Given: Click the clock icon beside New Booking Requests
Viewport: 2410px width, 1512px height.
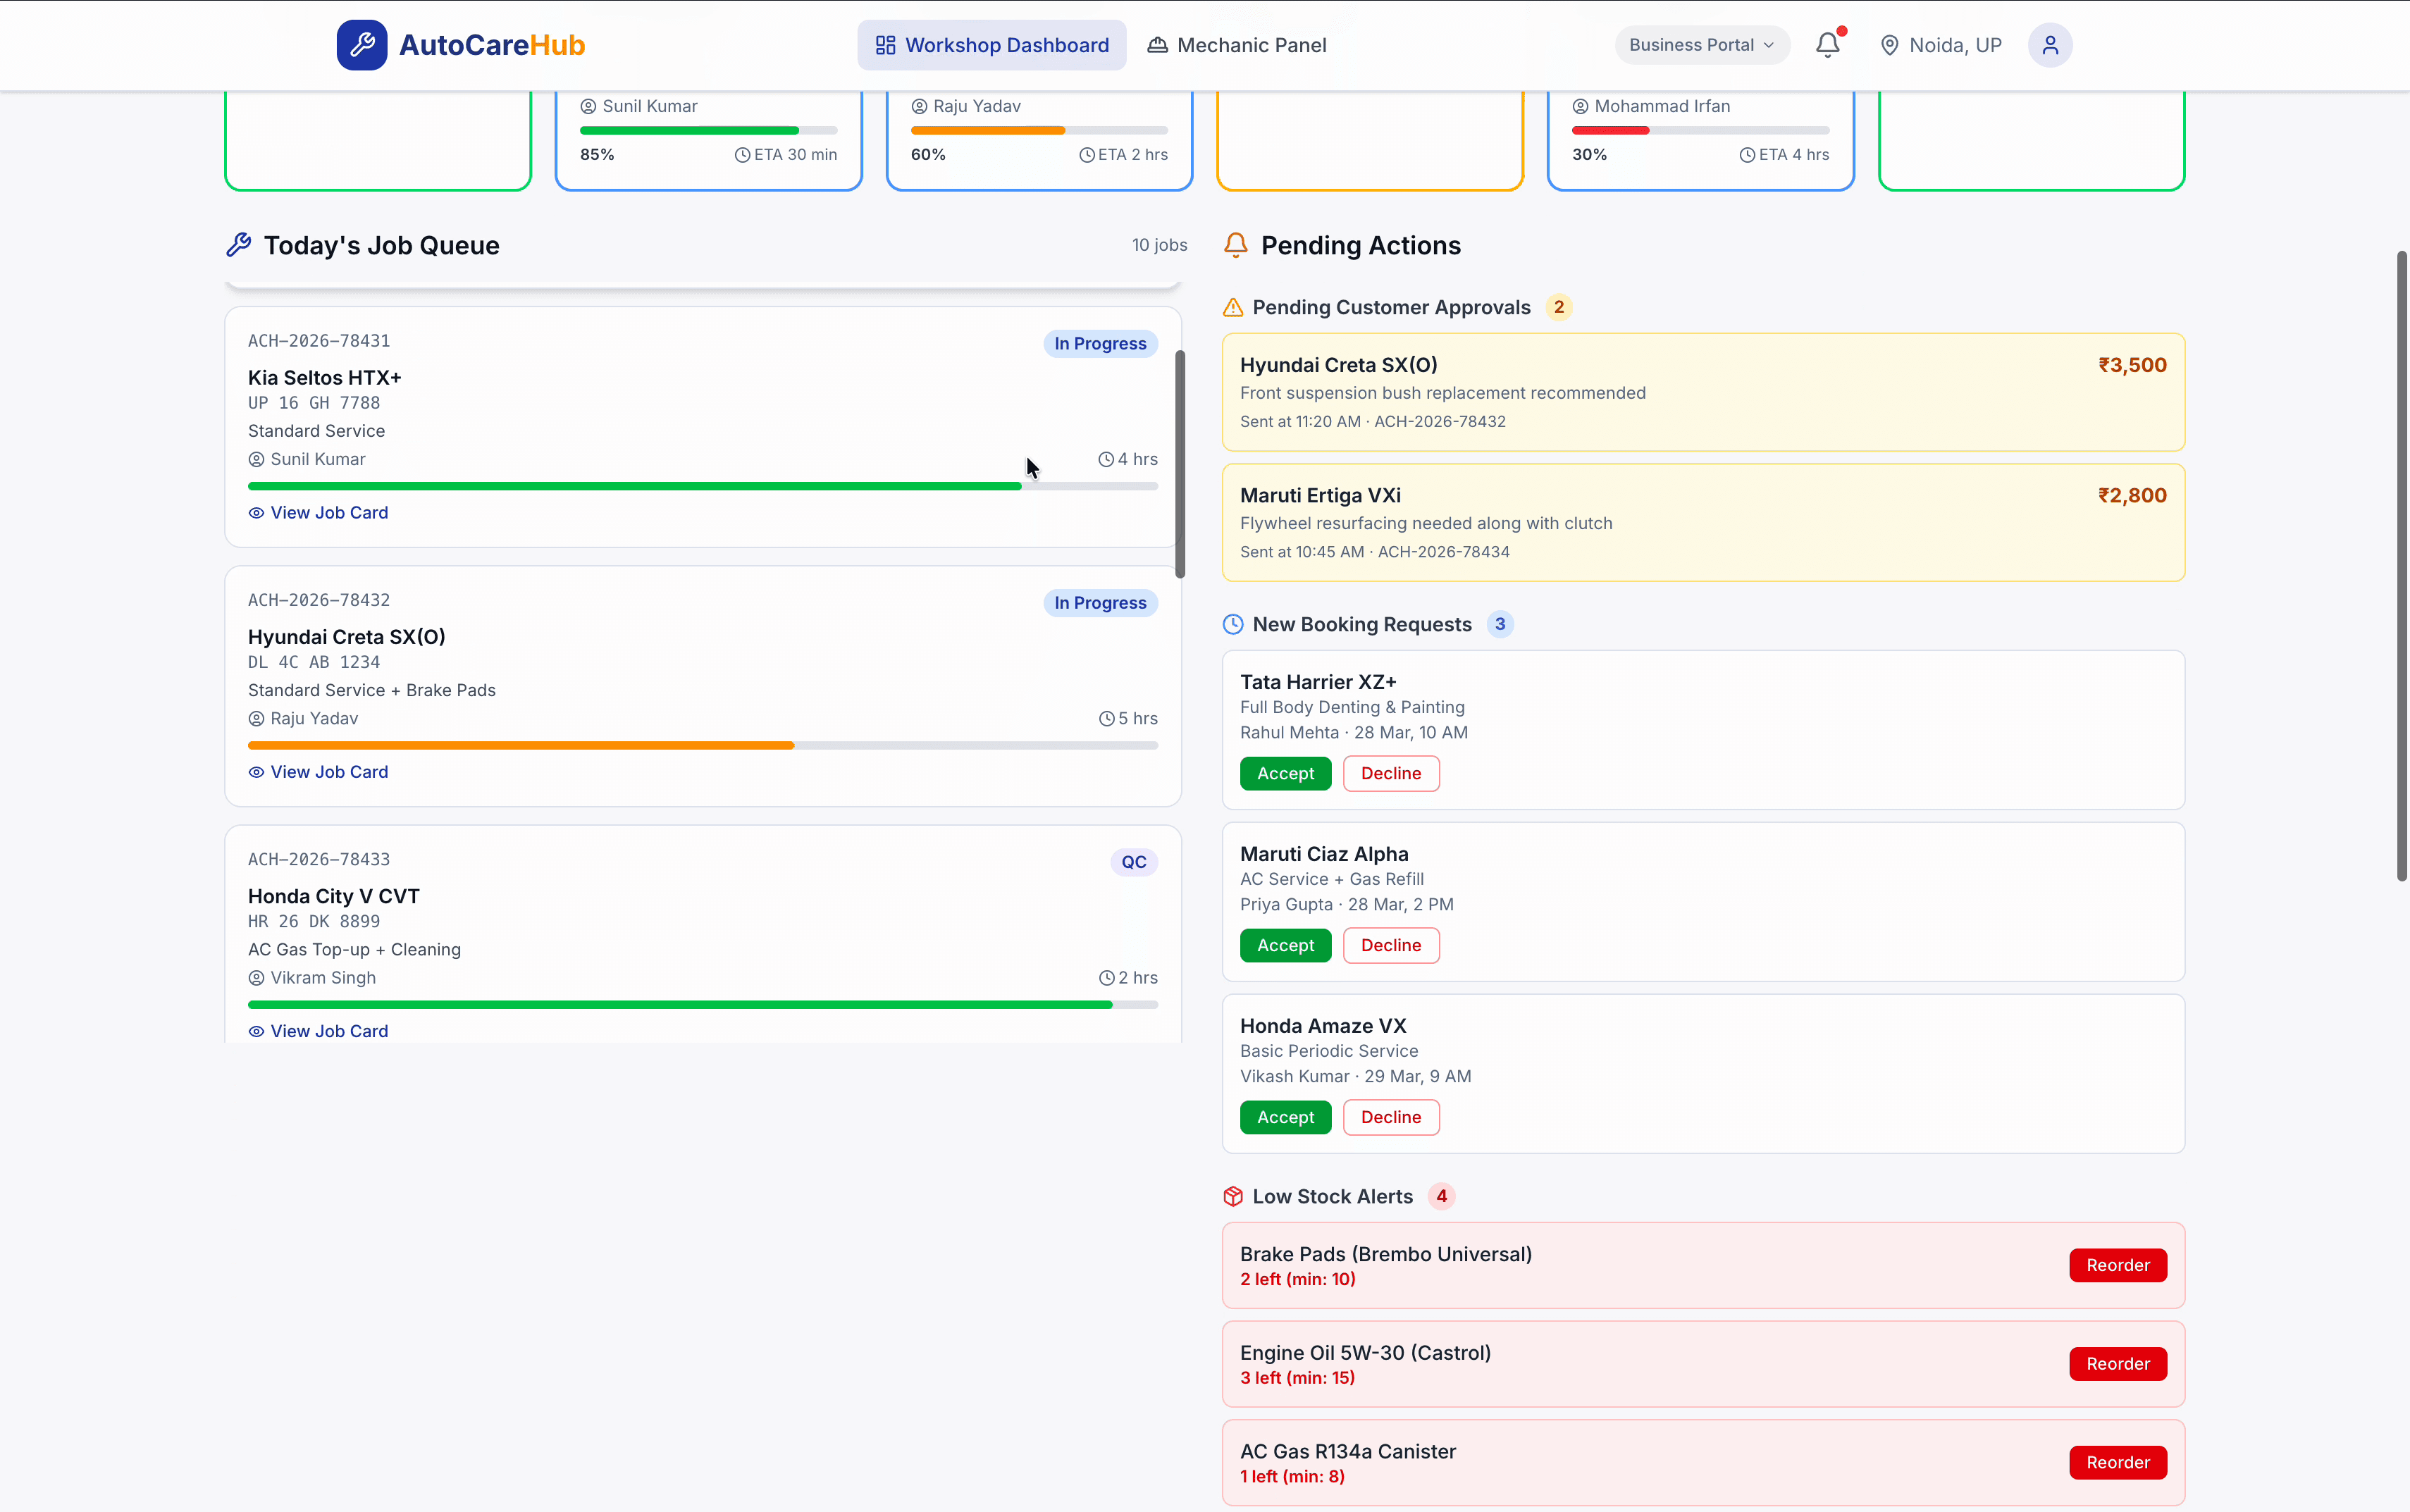Looking at the screenshot, I should (x=1233, y=623).
